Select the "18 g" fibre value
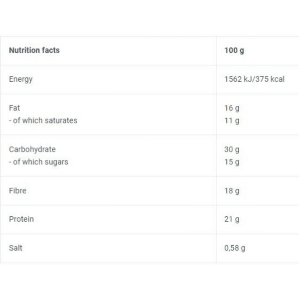Screen dimensions: 299x299 click(232, 191)
